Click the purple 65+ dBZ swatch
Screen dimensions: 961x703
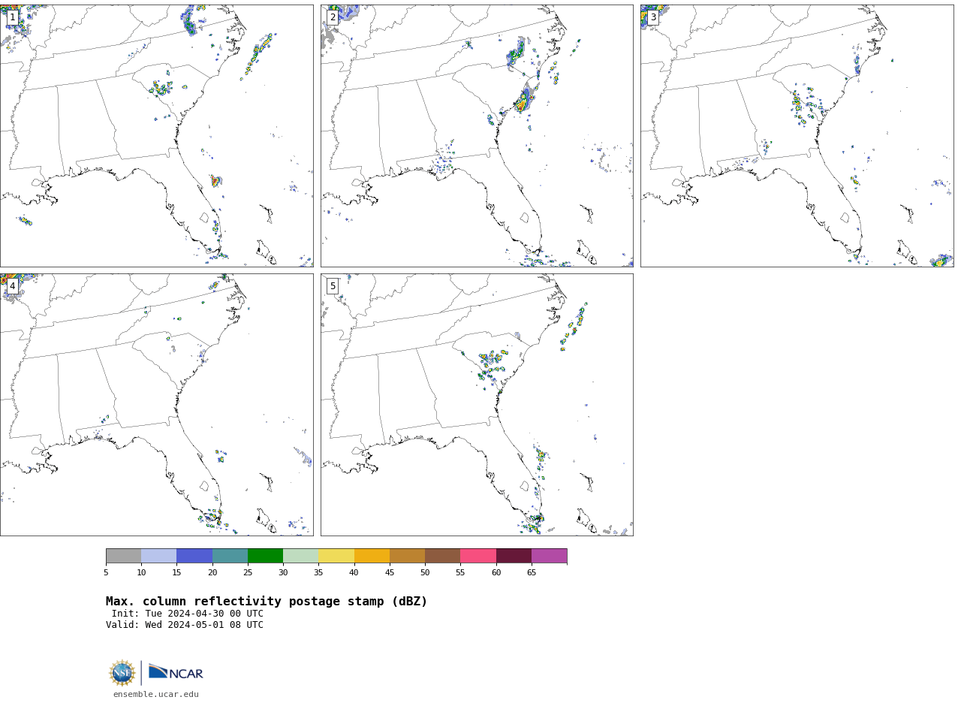(550, 556)
